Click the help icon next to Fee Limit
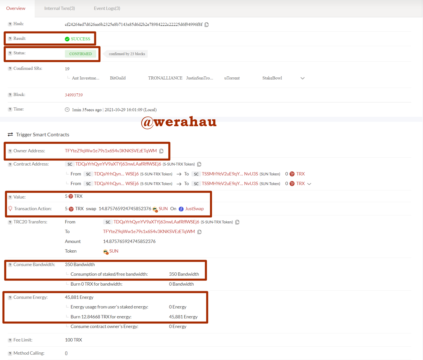This screenshot has width=423, height=360. click(x=10, y=340)
